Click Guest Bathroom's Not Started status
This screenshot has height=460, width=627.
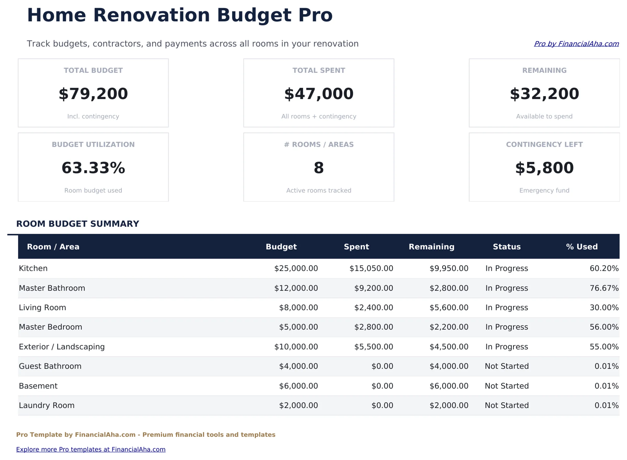(507, 366)
